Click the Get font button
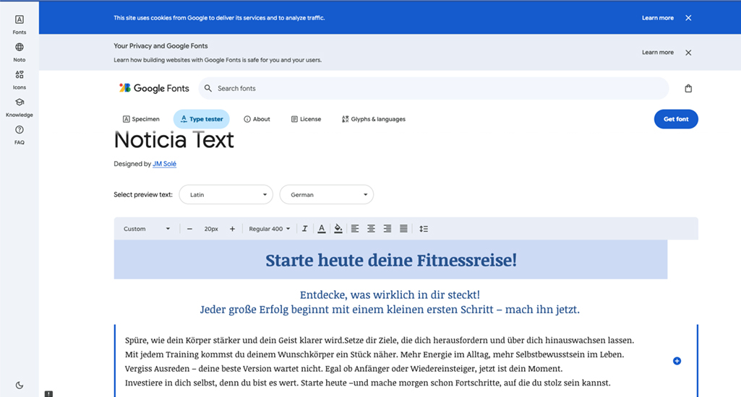Screen dimensions: 741x397 pyautogui.click(x=675, y=119)
